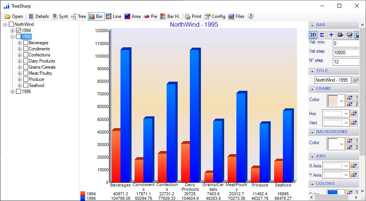Switch to the Area chart

[x=133, y=16]
